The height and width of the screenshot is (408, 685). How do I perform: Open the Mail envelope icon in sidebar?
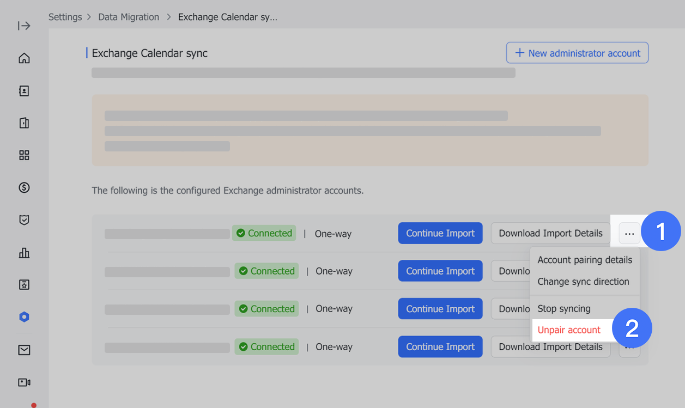click(24, 349)
